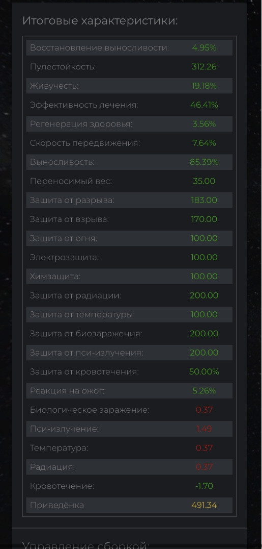Click the Кровотечение value -1.70
This screenshot has width=262, height=549.
pyautogui.click(x=204, y=486)
